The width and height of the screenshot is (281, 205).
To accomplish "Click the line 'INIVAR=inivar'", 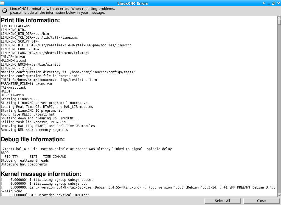I will (13, 57).
